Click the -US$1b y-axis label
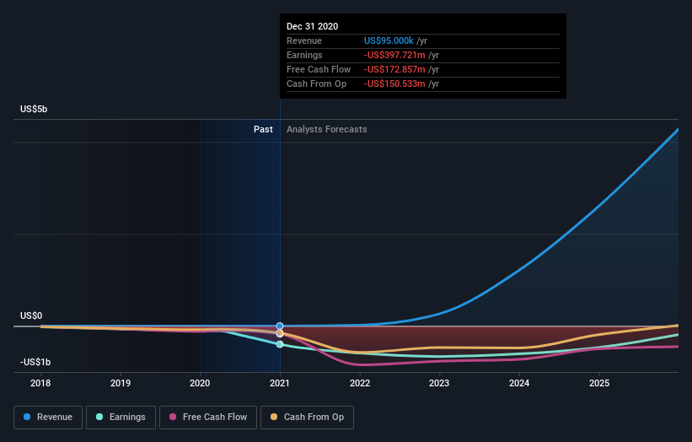692x442 pixels. [x=35, y=362]
